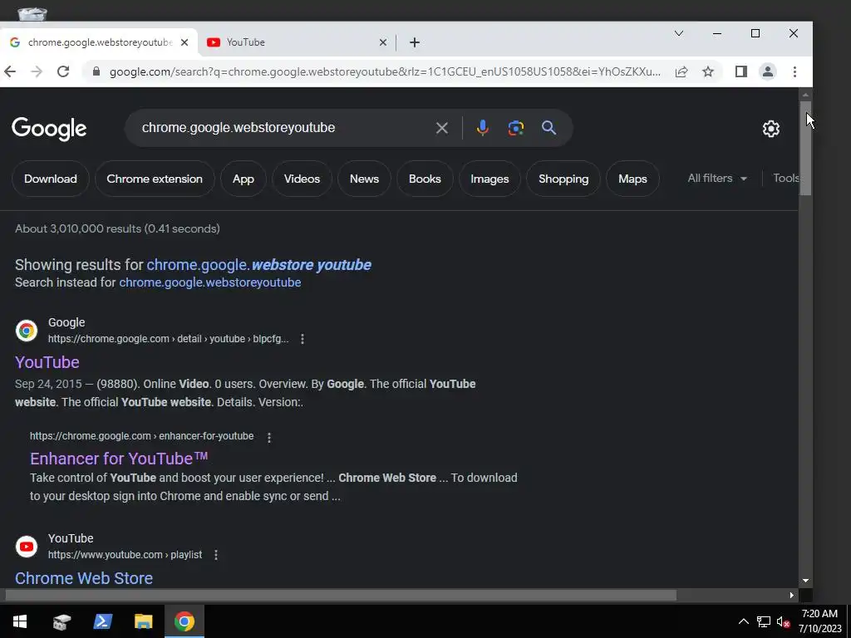
Task: Focus the Google search input field
Action: pos(283,128)
